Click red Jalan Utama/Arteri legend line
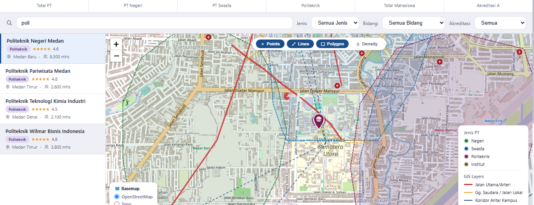 468,185
